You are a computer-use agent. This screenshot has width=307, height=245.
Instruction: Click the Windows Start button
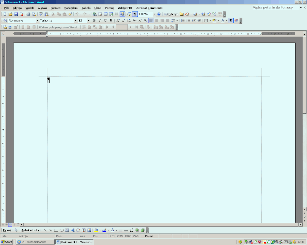pyautogui.click(x=7, y=242)
